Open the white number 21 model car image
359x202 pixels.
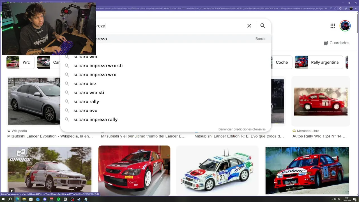[217, 171]
